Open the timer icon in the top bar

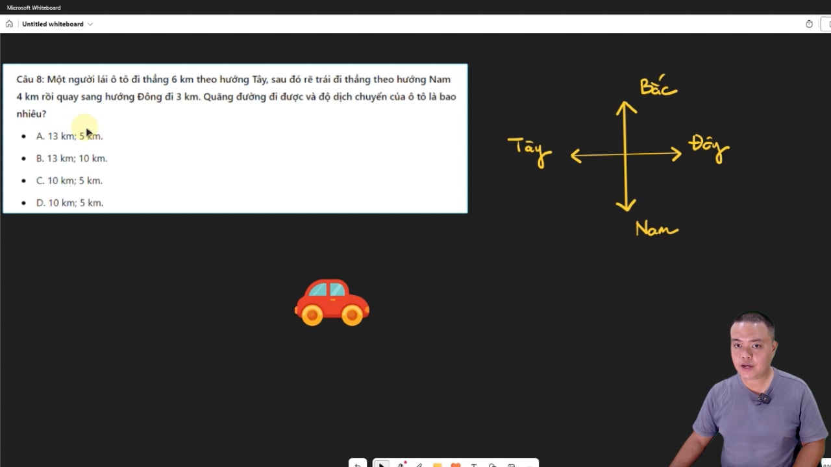click(x=809, y=24)
